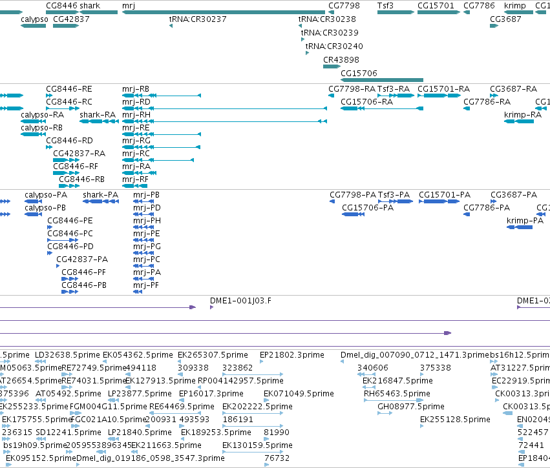Click protein CG7786-PA label
The height and width of the screenshot is (468, 550).
click(x=487, y=208)
